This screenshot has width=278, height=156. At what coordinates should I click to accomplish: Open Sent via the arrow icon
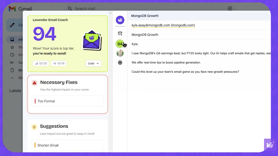[12, 62]
